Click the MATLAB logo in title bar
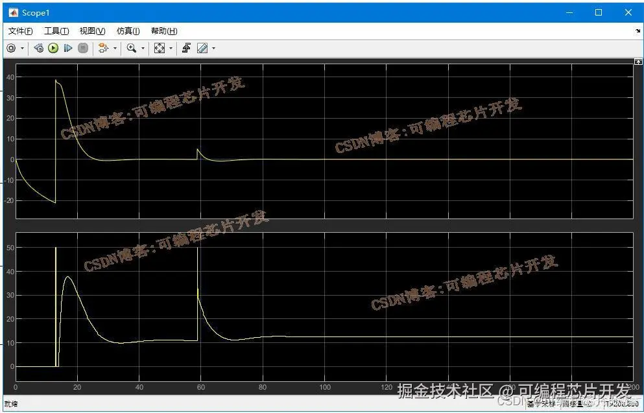Screen dimensions: 644x413 (13, 13)
